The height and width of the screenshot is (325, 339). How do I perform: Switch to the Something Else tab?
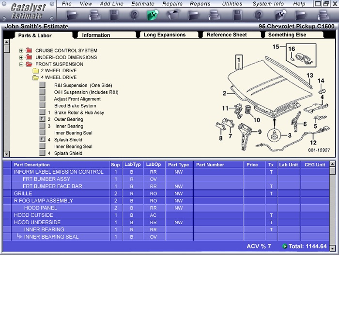294,35
